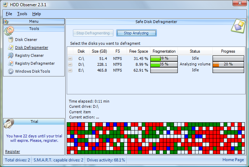Open the Help menu
The image size is (249, 167).
point(36,14)
